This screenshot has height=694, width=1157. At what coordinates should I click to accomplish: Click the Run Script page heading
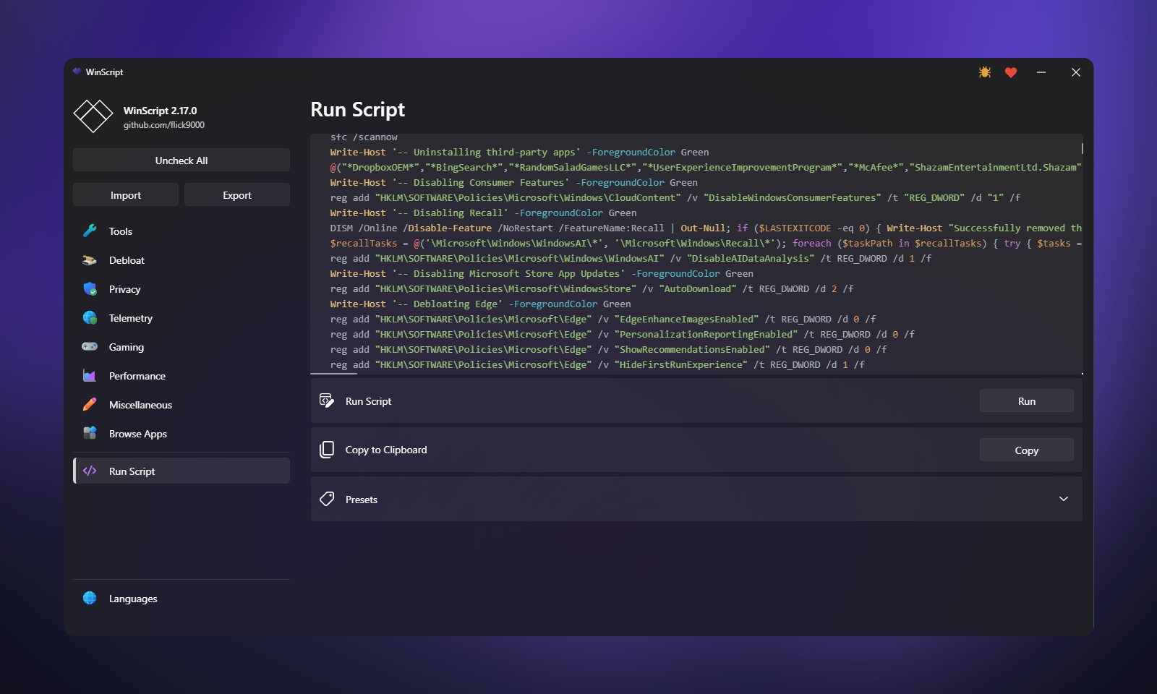(x=357, y=109)
